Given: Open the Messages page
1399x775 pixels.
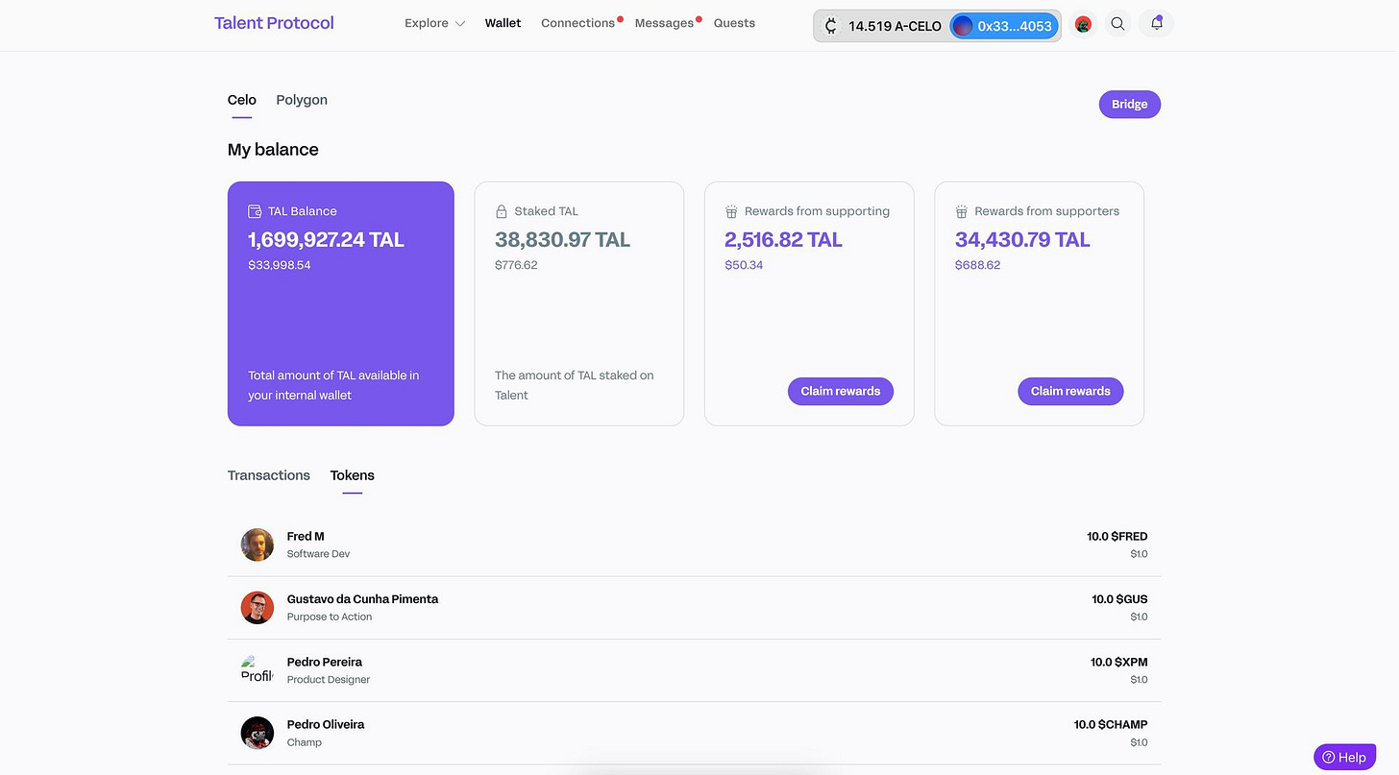Looking at the screenshot, I should [664, 23].
